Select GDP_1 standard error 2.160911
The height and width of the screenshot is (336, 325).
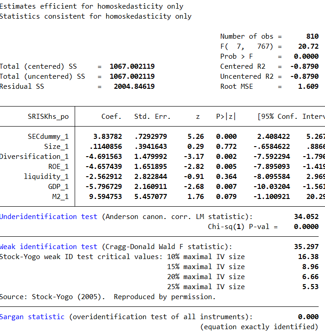coord(151,187)
